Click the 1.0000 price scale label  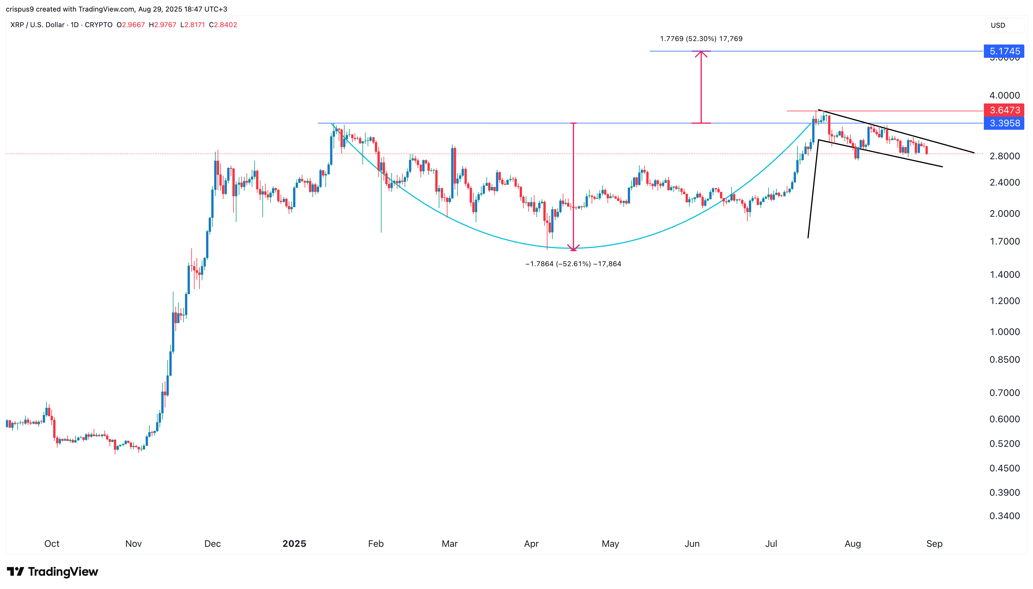tap(1004, 332)
